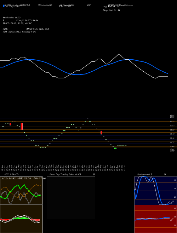177x233 pixels.
Task: Click the 29.72 price axis label
Action: (172, 142)
